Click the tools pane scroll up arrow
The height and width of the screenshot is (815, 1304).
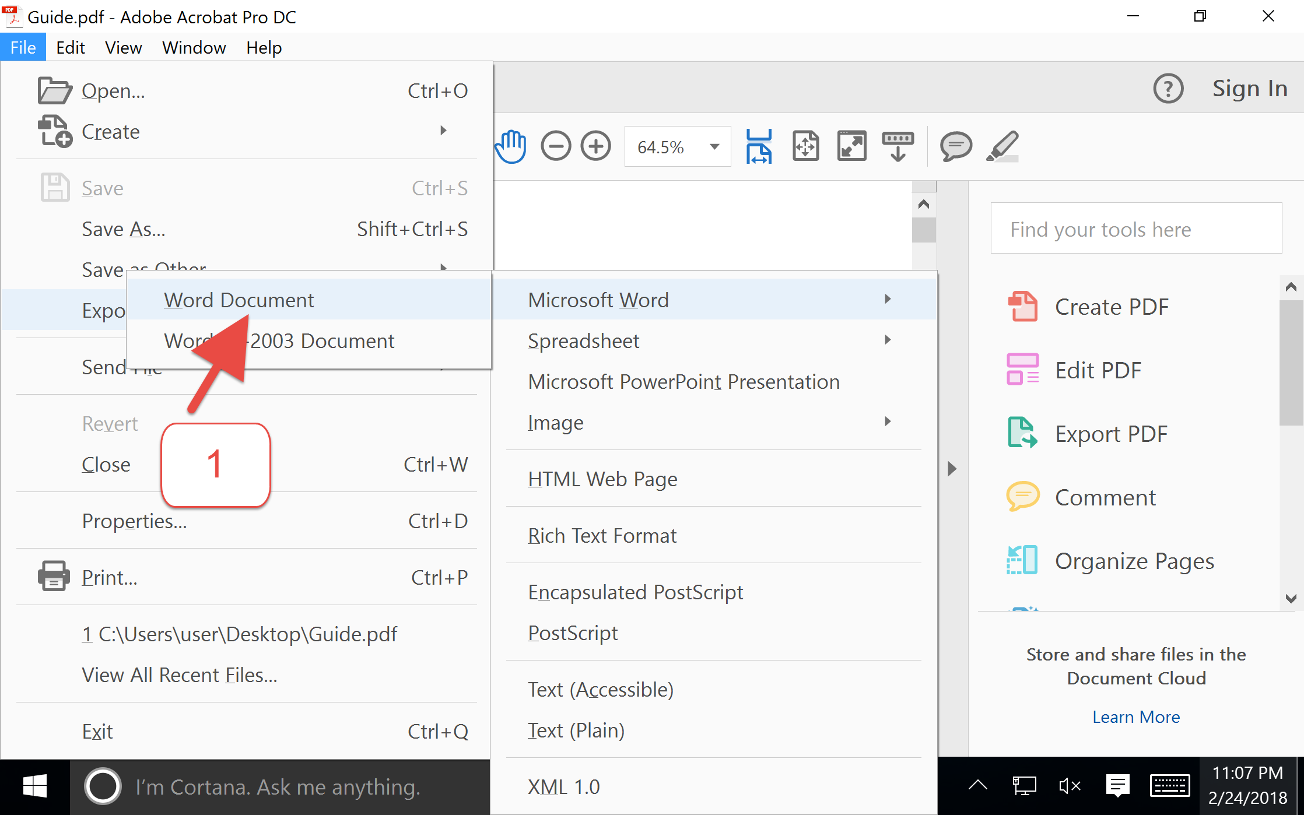[x=1291, y=287]
